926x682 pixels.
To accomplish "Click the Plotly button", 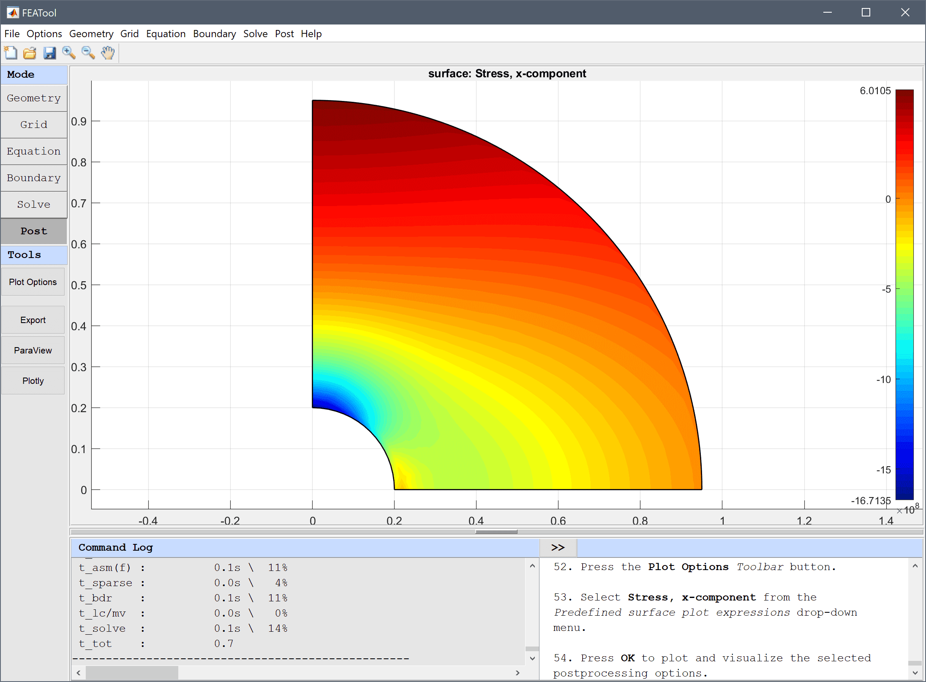I will click(x=33, y=381).
